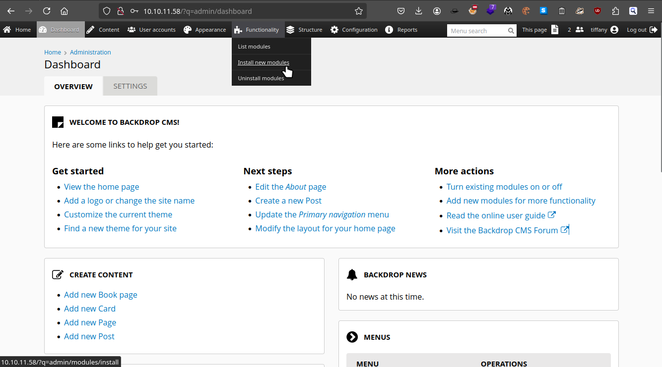The height and width of the screenshot is (367, 662).
Task: Click the cookie extension icon
Action: point(526,11)
